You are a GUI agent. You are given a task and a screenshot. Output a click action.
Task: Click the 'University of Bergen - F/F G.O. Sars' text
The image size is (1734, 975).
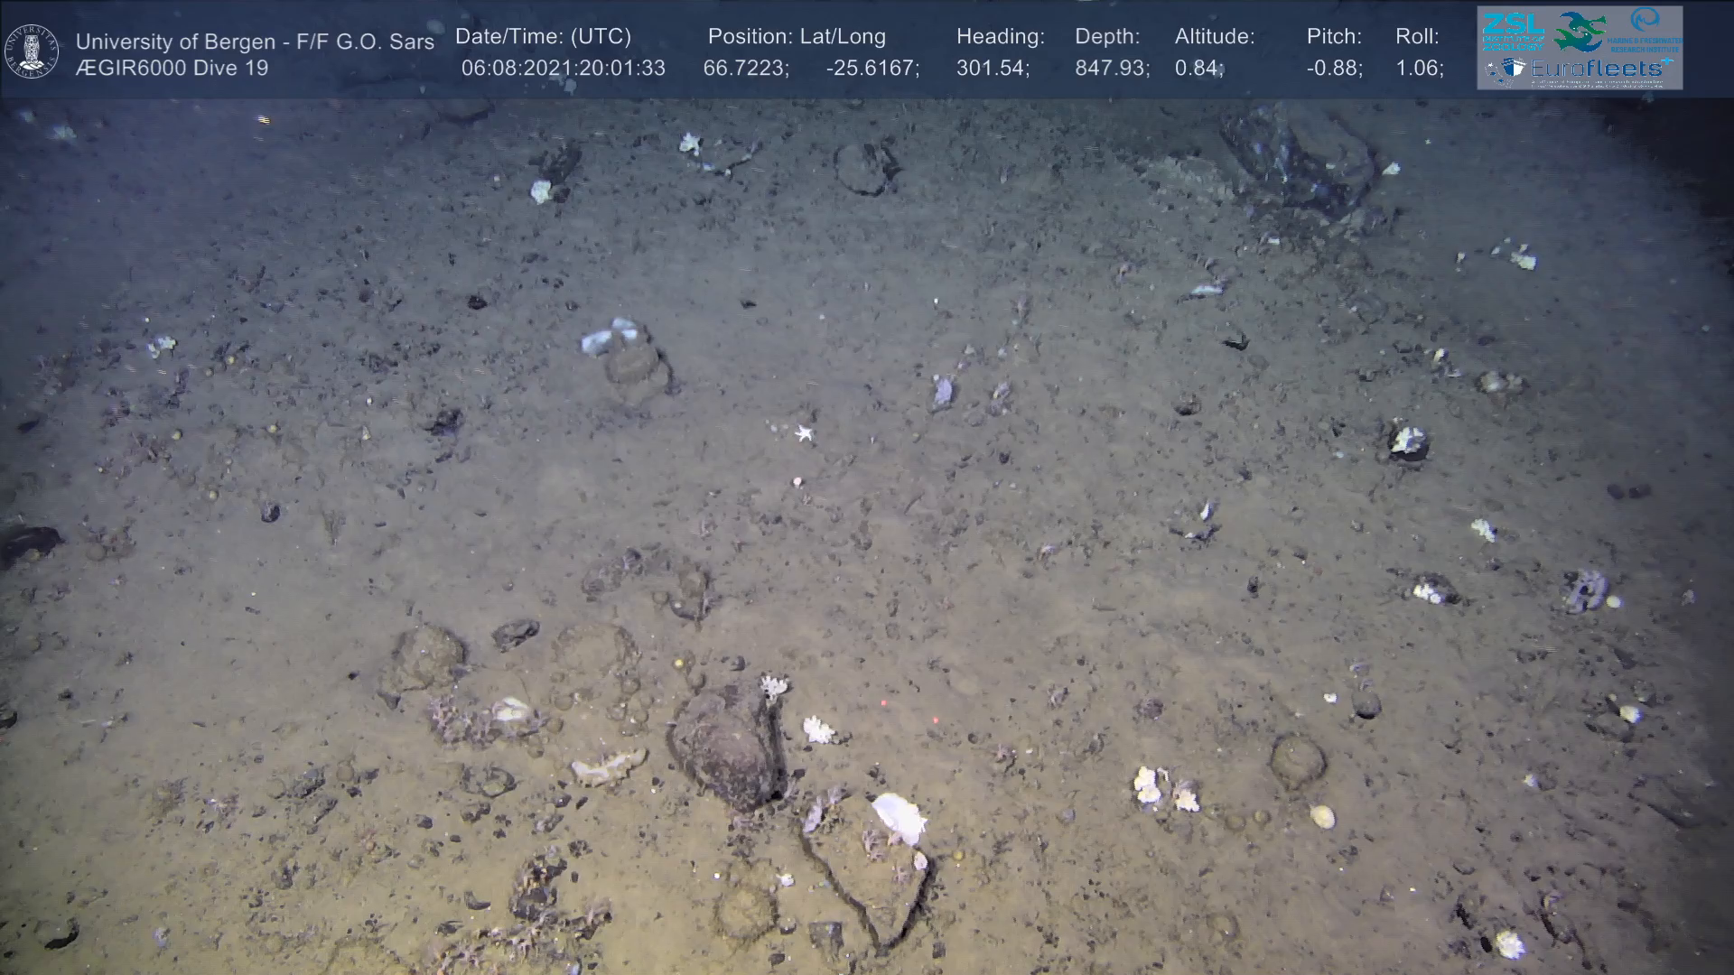[x=255, y=42]
